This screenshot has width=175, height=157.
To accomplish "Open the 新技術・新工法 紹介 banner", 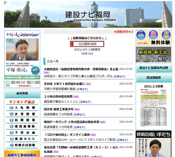I will pyautogui.click(x=154, y=54).
